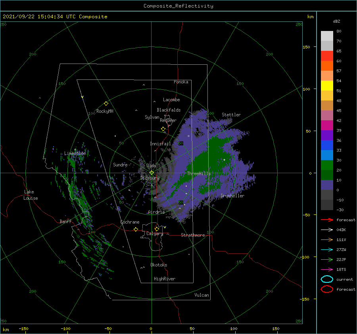Click the Limestone label on map
The height and width of the screenshot is (334, 357).
pyautogui.click(x=75, y=153)
